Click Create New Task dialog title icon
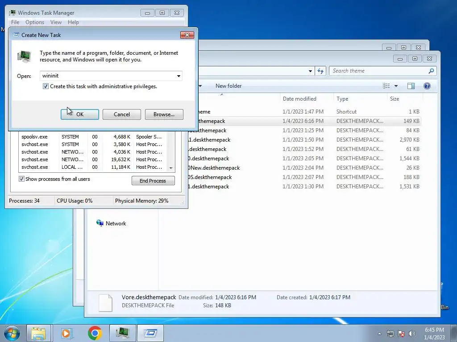Screen dimensions: 457x342 [17, 35]
